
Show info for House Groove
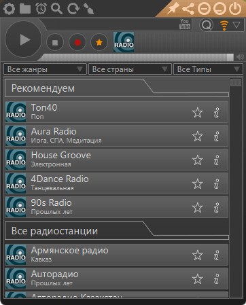[217, 160]
